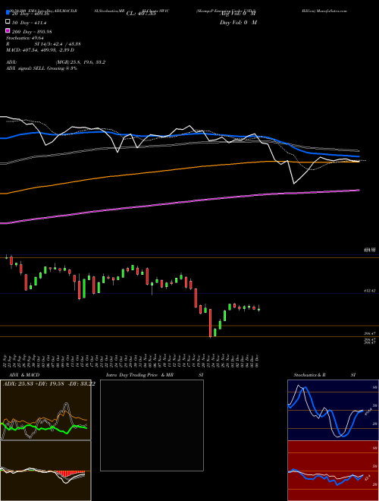Open the 'ADX & MACD' panel title
The height and width of the screenshot is (501, 379).
click(x=24, y=375)
